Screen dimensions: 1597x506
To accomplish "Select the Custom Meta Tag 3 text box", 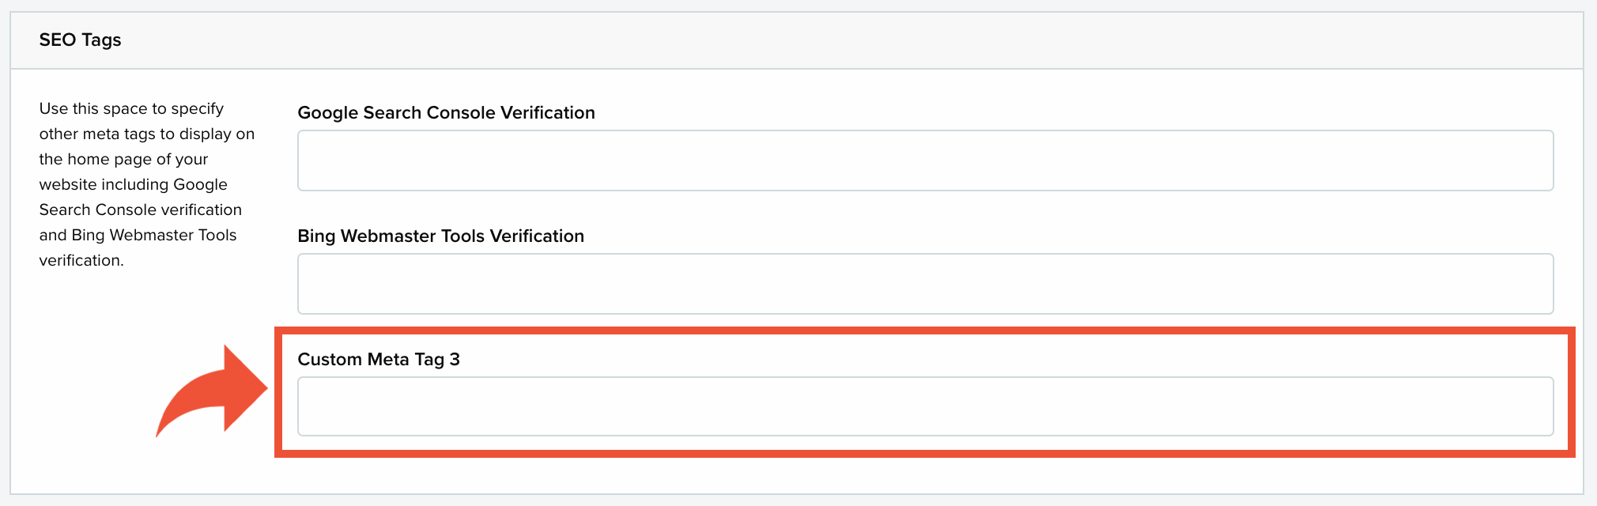I will click(x=925, y=406).
